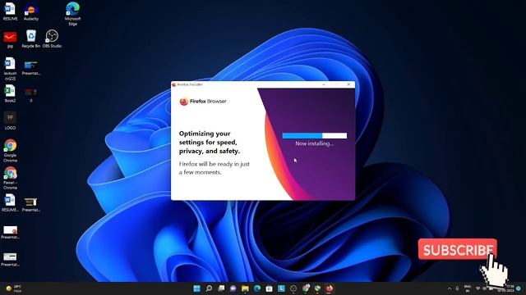Image resolution: width=526 pixels, height=295 pixels.
Task: Click the installation progress bar
Action: tap(314, 135)
